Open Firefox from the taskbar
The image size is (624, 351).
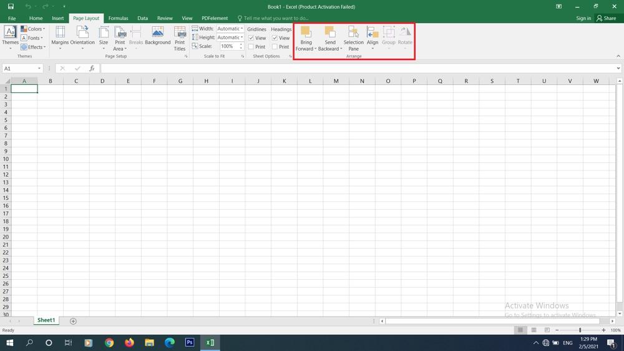coord(129,343)
